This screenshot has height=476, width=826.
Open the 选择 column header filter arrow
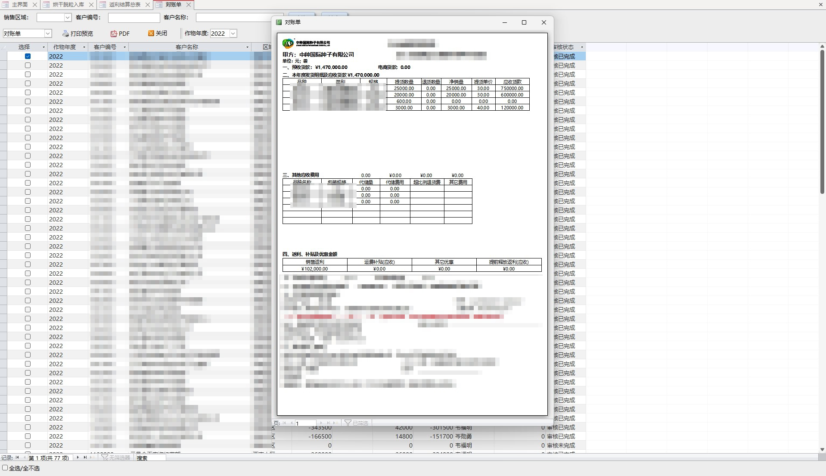[x=43, y=47]
